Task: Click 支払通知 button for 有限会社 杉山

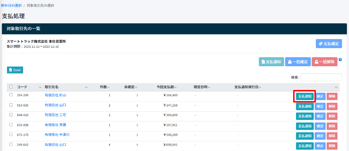Action: 305,96
